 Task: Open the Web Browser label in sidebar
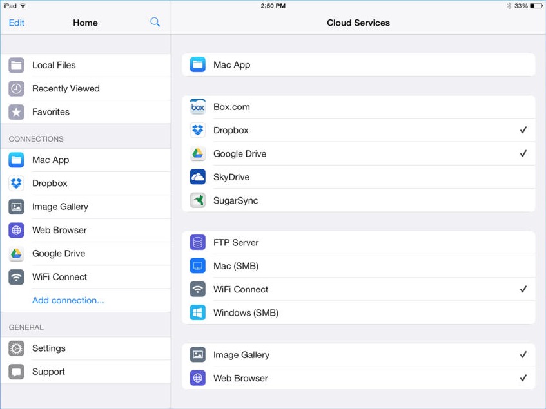tap(59, 230)
